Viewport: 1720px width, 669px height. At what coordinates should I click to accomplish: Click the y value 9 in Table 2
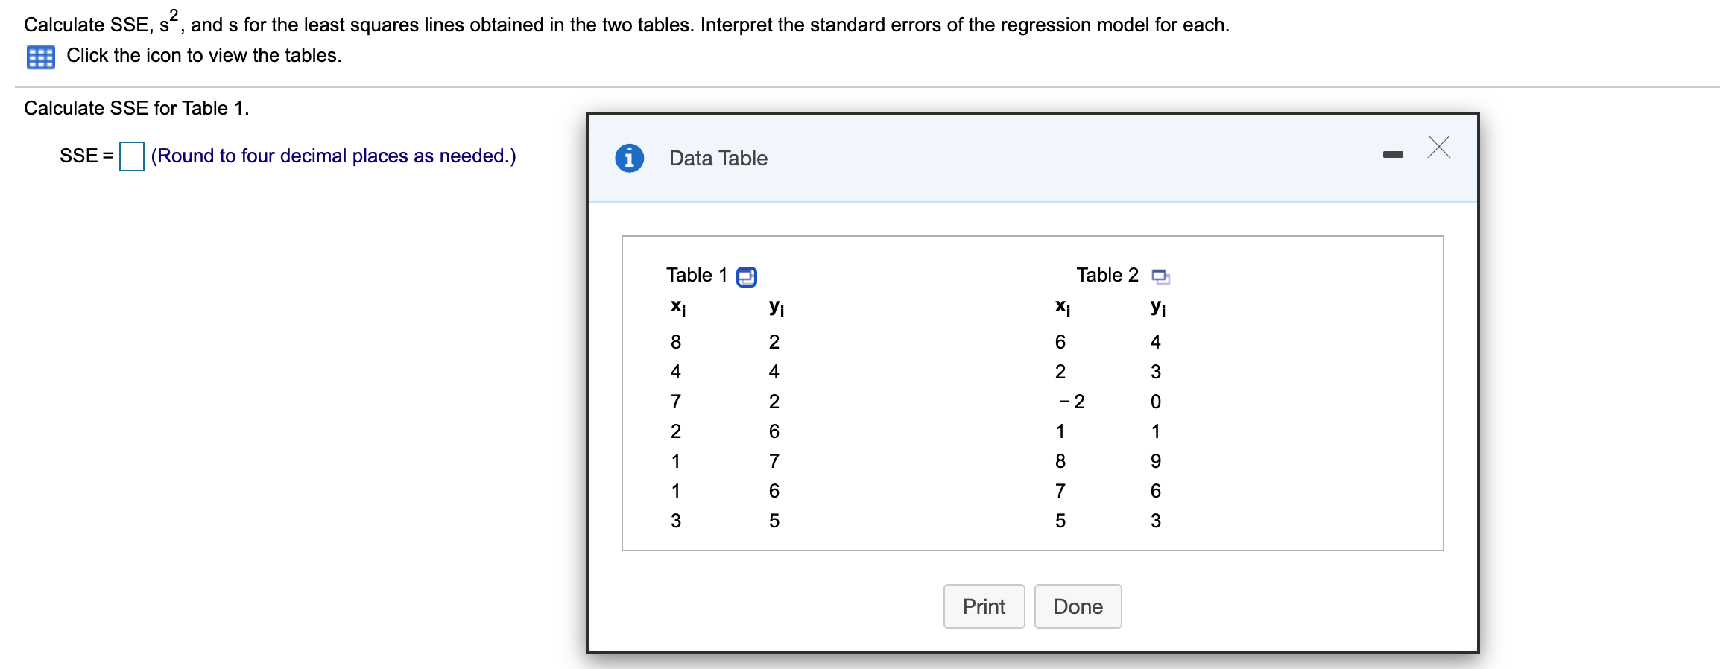[1155, 461]
